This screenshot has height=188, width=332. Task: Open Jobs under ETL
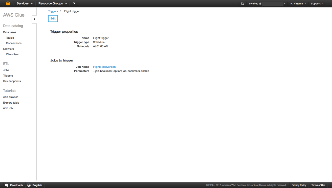pyautogui.click(x=6, y=70)
